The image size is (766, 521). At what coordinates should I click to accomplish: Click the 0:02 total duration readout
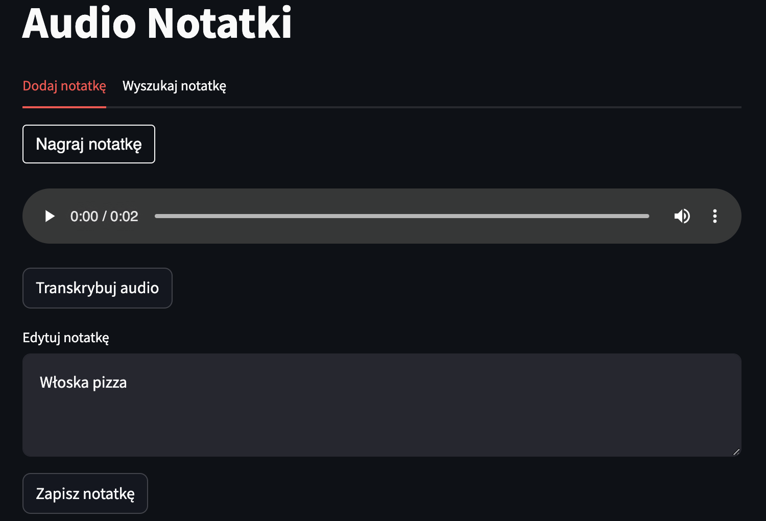(124, 216)
